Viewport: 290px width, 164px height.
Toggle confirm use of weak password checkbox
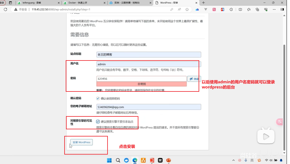click(x=98, y=98)
